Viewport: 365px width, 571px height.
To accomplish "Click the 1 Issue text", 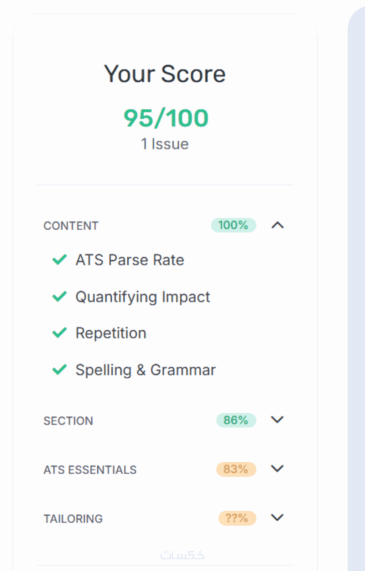I will tap(165, 144).
